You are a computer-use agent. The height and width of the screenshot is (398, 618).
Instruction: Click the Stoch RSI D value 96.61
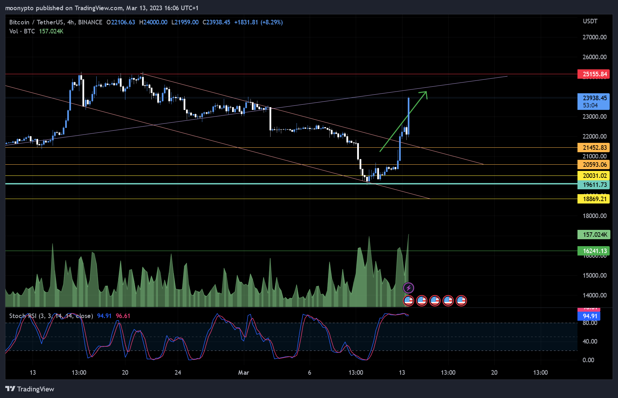coord(123,316)
